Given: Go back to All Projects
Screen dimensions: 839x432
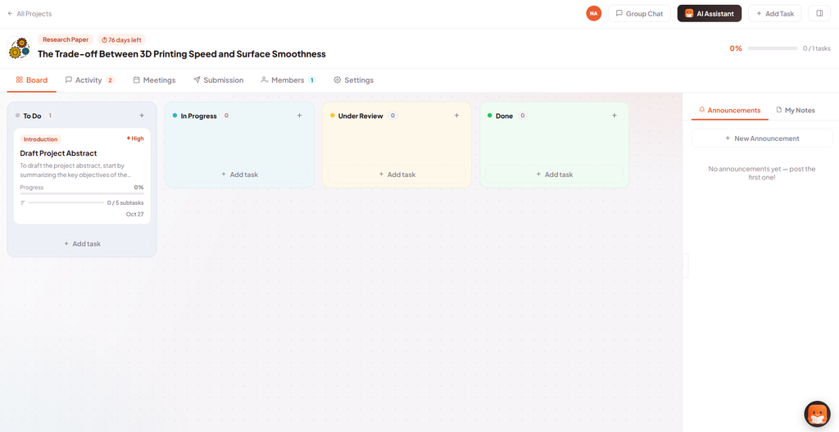Looking at the screenshot, I should tap(29, 14).
